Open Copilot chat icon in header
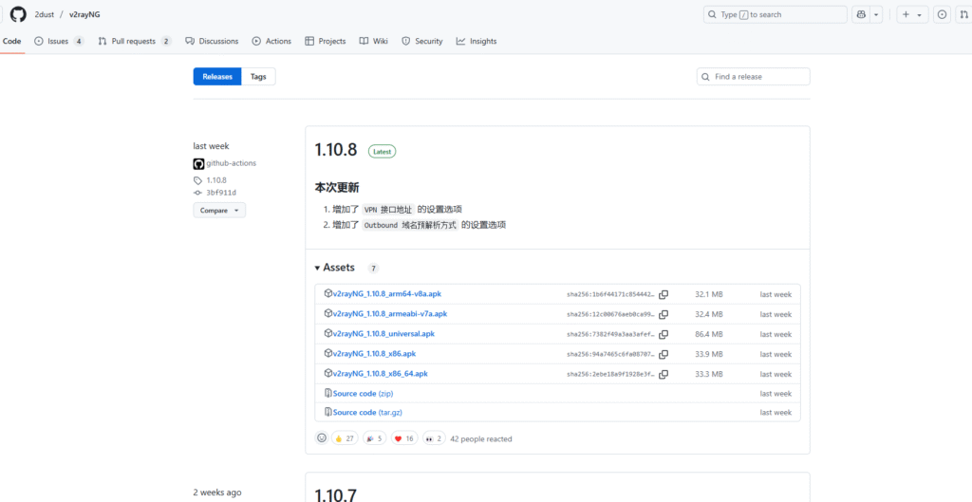Image resolution: width=972 pixels, height=502 pixels. pyautogui.click(x=861, y=14)
